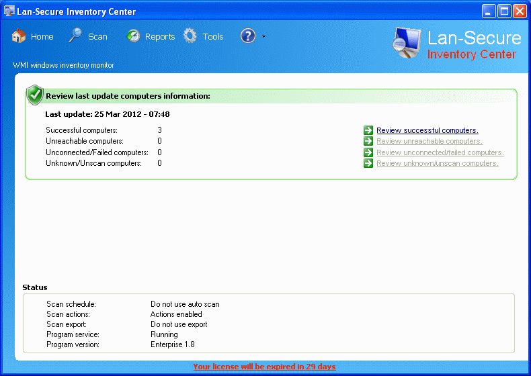Click the 'WMI windows inventory monitor' subtitle

[x=63, y=65]
